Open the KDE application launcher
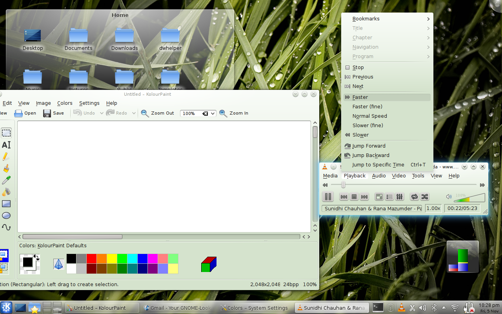The width and height of the screenshot is (502, 314). click(x=6, y=308)
